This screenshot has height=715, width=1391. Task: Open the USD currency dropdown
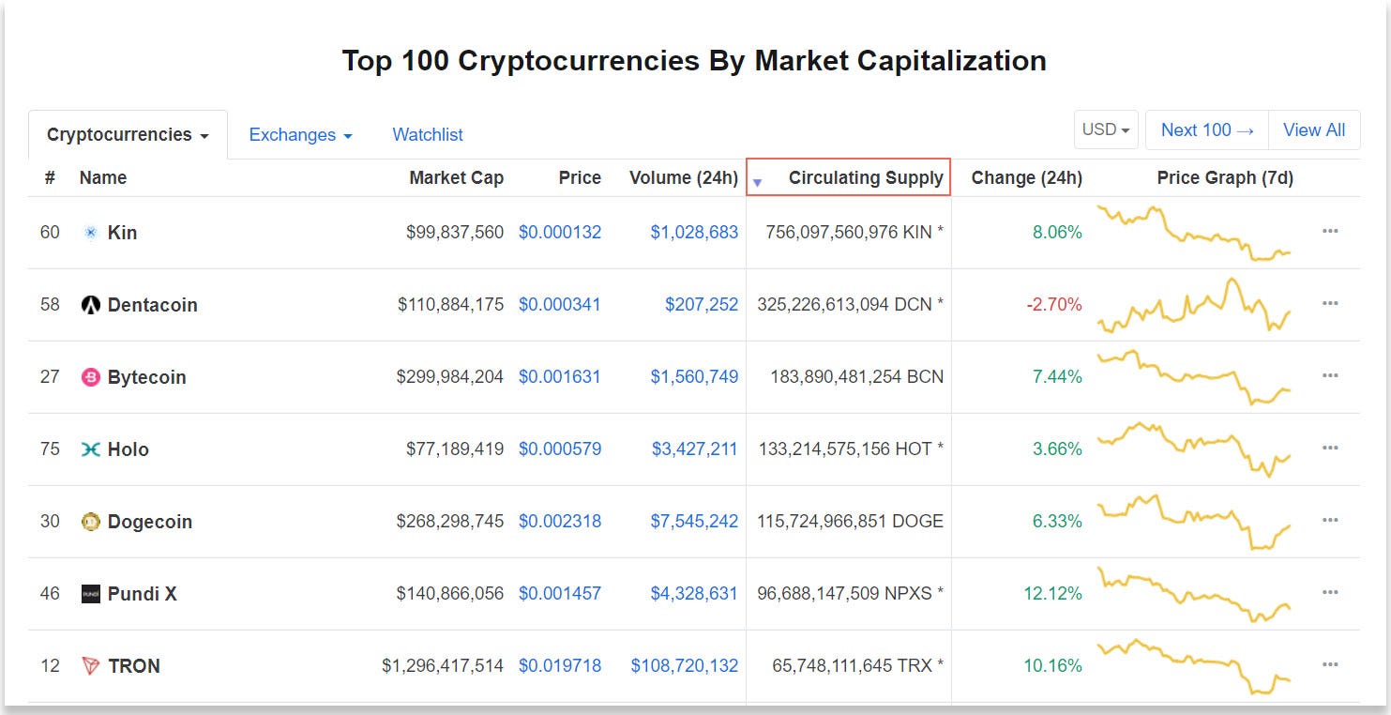click(1106, 130)
